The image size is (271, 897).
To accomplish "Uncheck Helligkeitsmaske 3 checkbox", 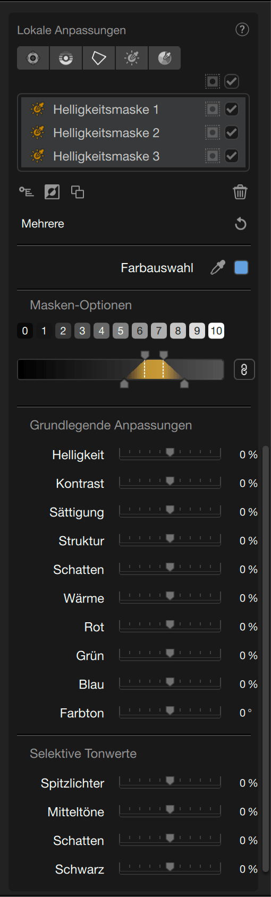I will click(x=232, y=156).
